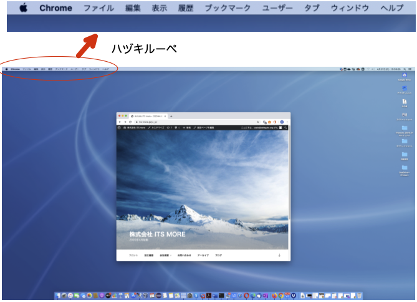Open the ファイル menu

coord(98,8)
